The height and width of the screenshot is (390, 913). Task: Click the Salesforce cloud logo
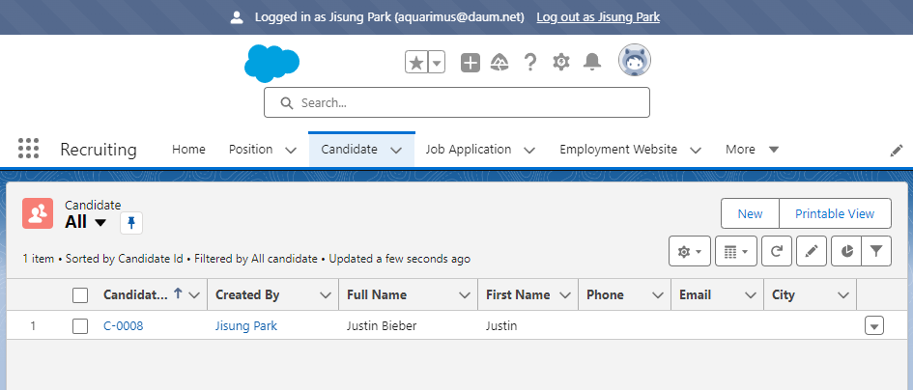coord(271,63)
